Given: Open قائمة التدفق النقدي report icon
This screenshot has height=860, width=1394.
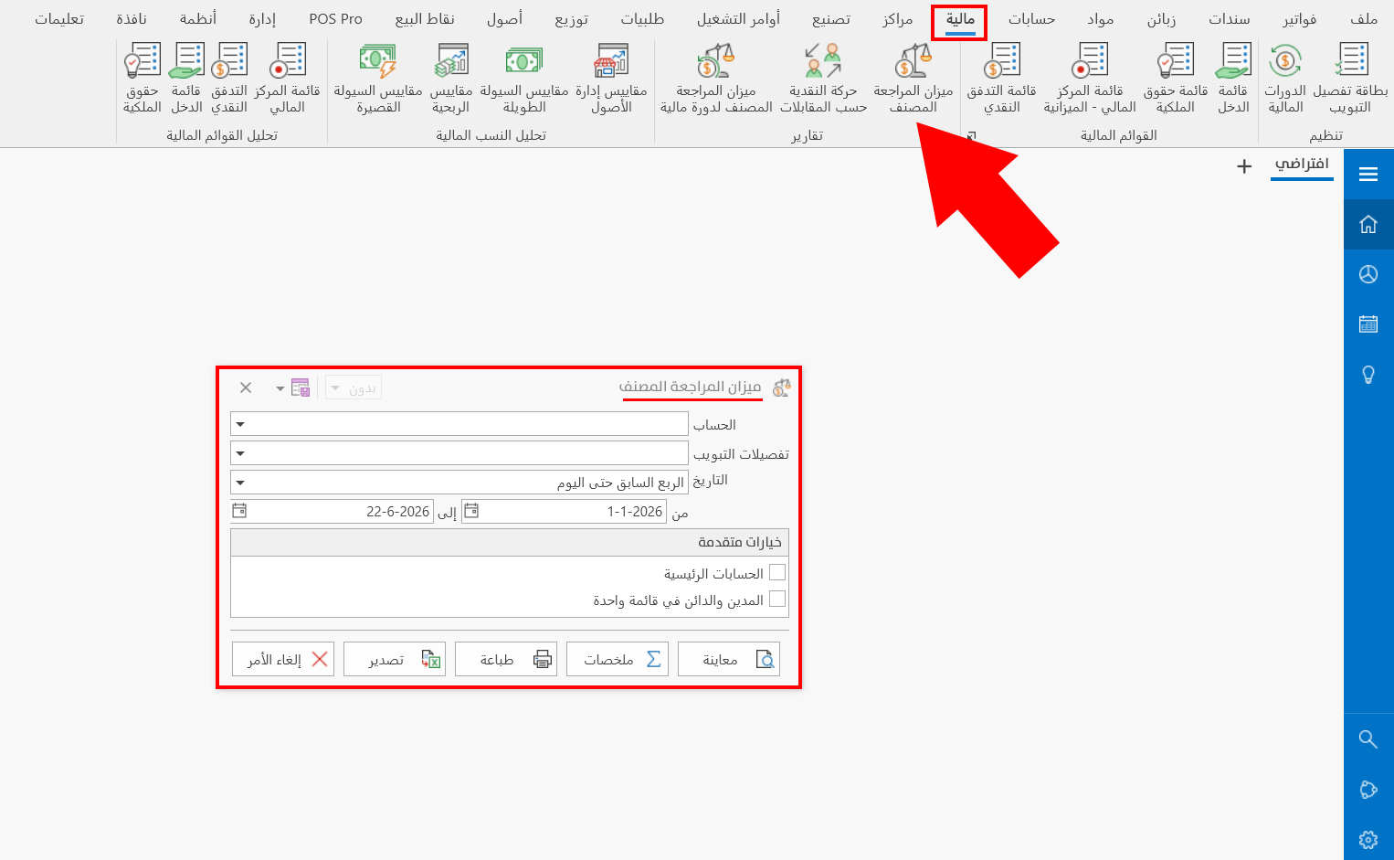Looking at the screenshot, I should tap(1002, 79).
